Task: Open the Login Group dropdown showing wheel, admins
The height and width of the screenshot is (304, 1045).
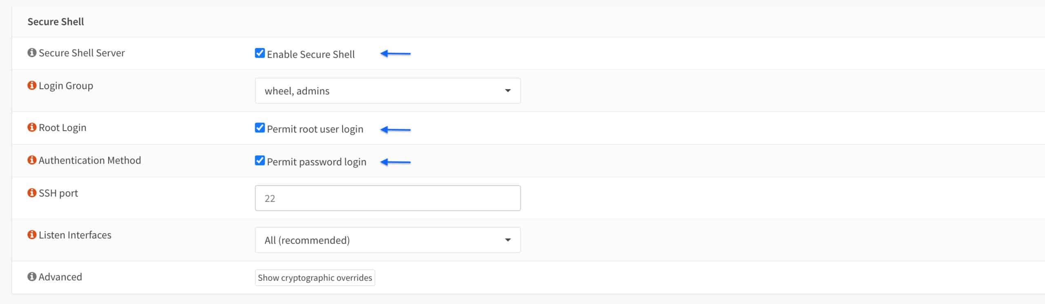Action: (x=387, y=91)
